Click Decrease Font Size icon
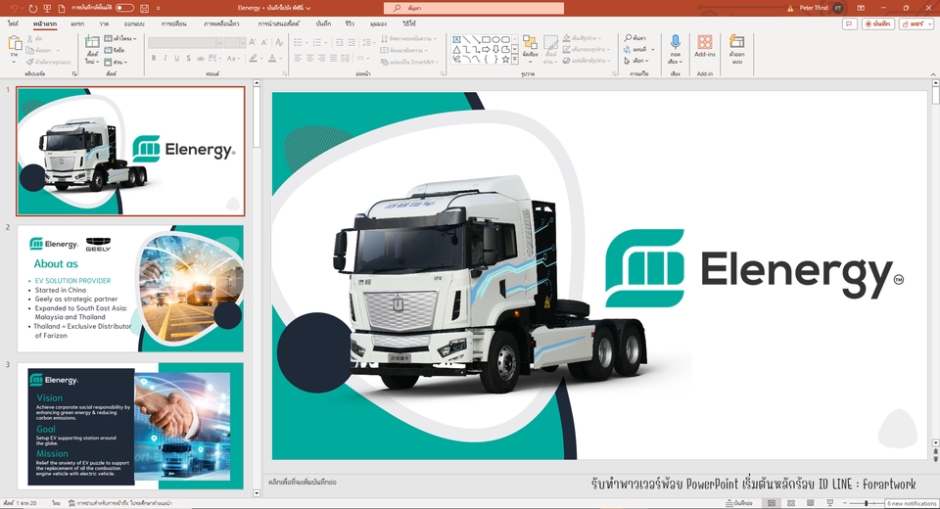940x509 pixels. (x=264, y=42)
